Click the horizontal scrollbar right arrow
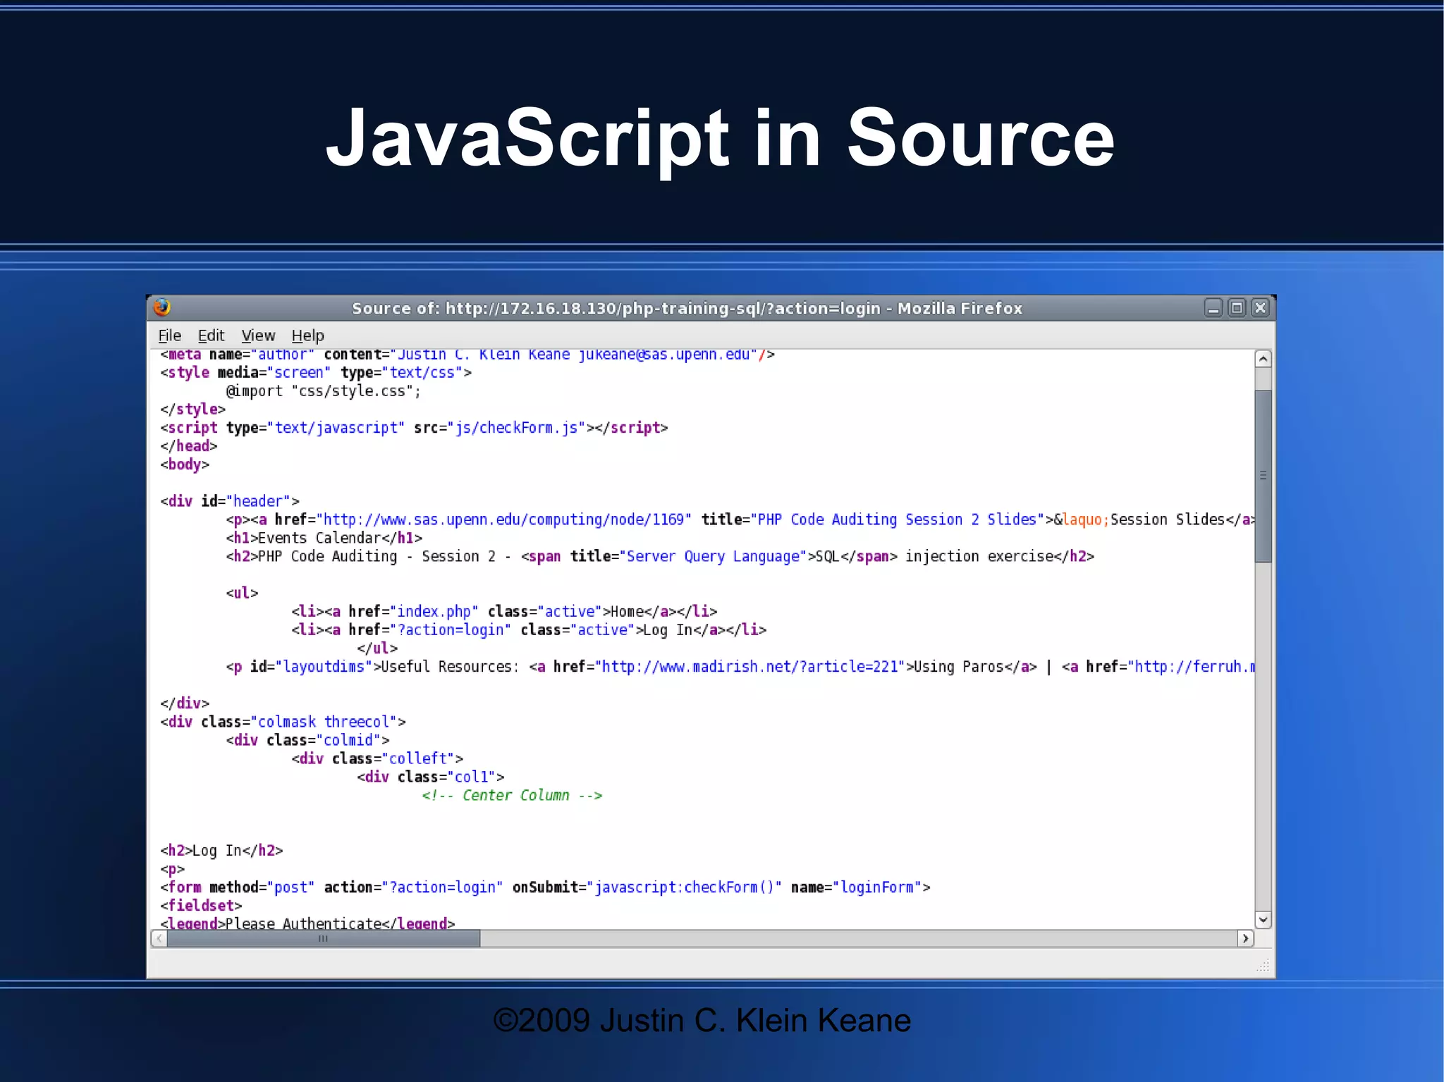The image size is (1444, 1082). [x=1245, y=938]
